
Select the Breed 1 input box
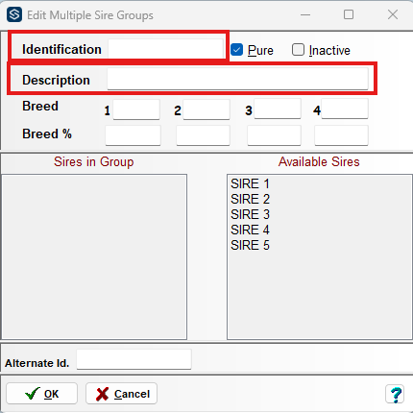point(136,109)
